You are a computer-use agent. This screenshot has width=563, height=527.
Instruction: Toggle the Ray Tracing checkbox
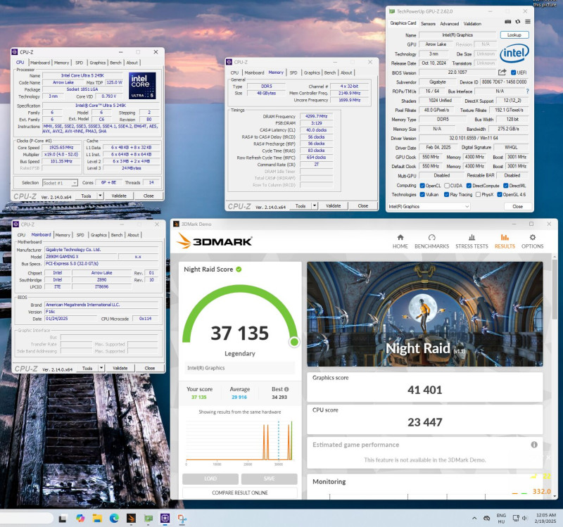click(446, 195)
